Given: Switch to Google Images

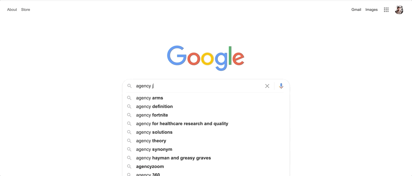Looking at the screenshot, I should [x=371, y=10].
